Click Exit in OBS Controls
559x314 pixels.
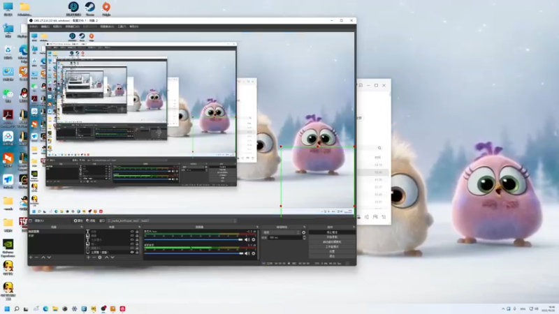pos(332,256)
